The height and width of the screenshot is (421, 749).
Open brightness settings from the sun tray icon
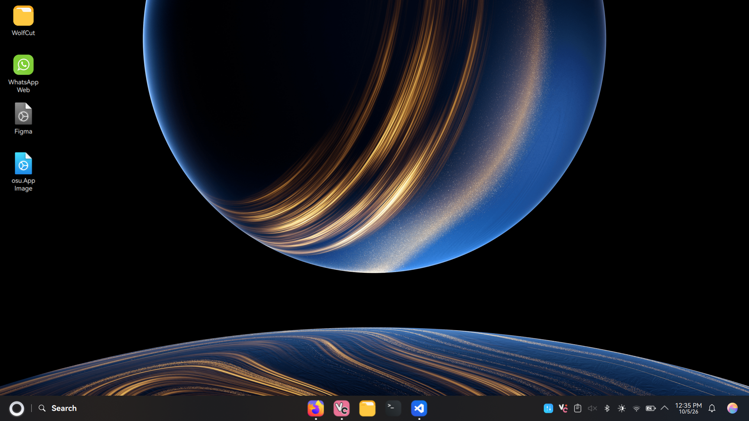[x=621, y=408]
